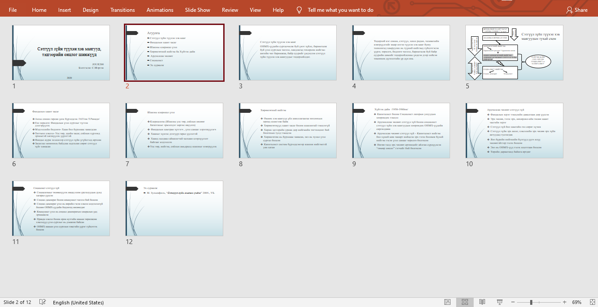Open Reading View from status bar
This screenshot has height=307, width=598.
482,302
